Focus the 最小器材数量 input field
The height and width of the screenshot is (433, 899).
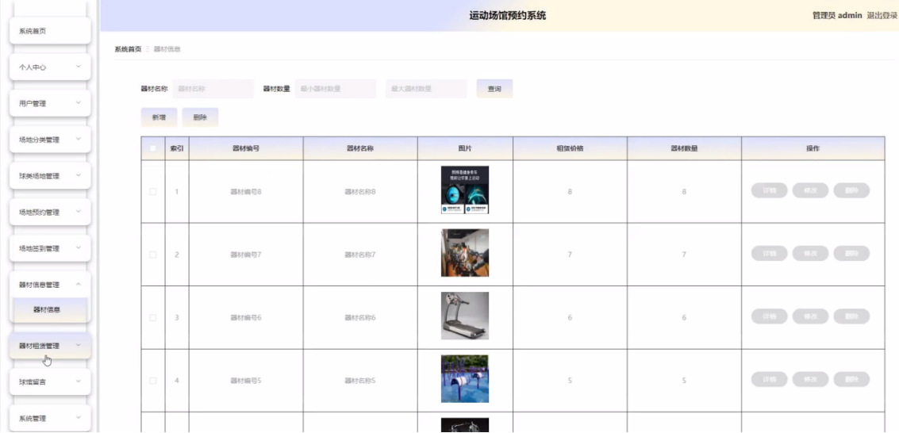pyautogui.click(x=336, y=89)
